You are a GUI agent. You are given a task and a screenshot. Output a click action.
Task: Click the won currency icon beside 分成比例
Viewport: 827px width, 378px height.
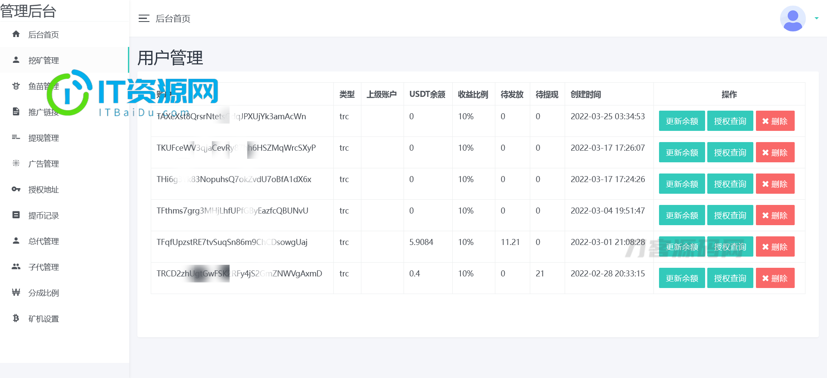pyautogui.click(x=16, y=292)
